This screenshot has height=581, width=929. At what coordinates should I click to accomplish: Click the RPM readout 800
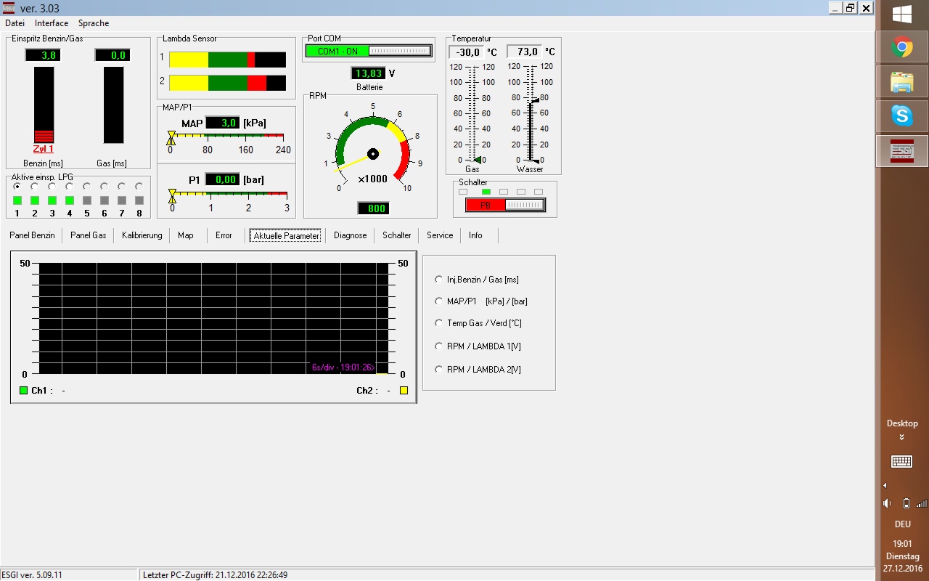pos(374,209)
